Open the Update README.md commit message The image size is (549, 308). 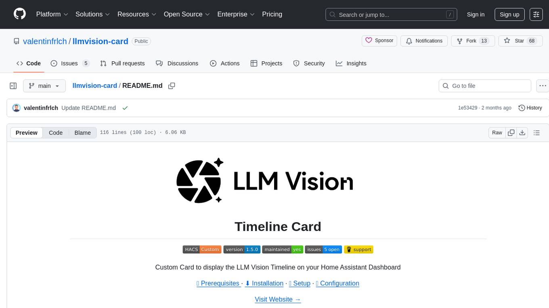[x=88, y=108]
